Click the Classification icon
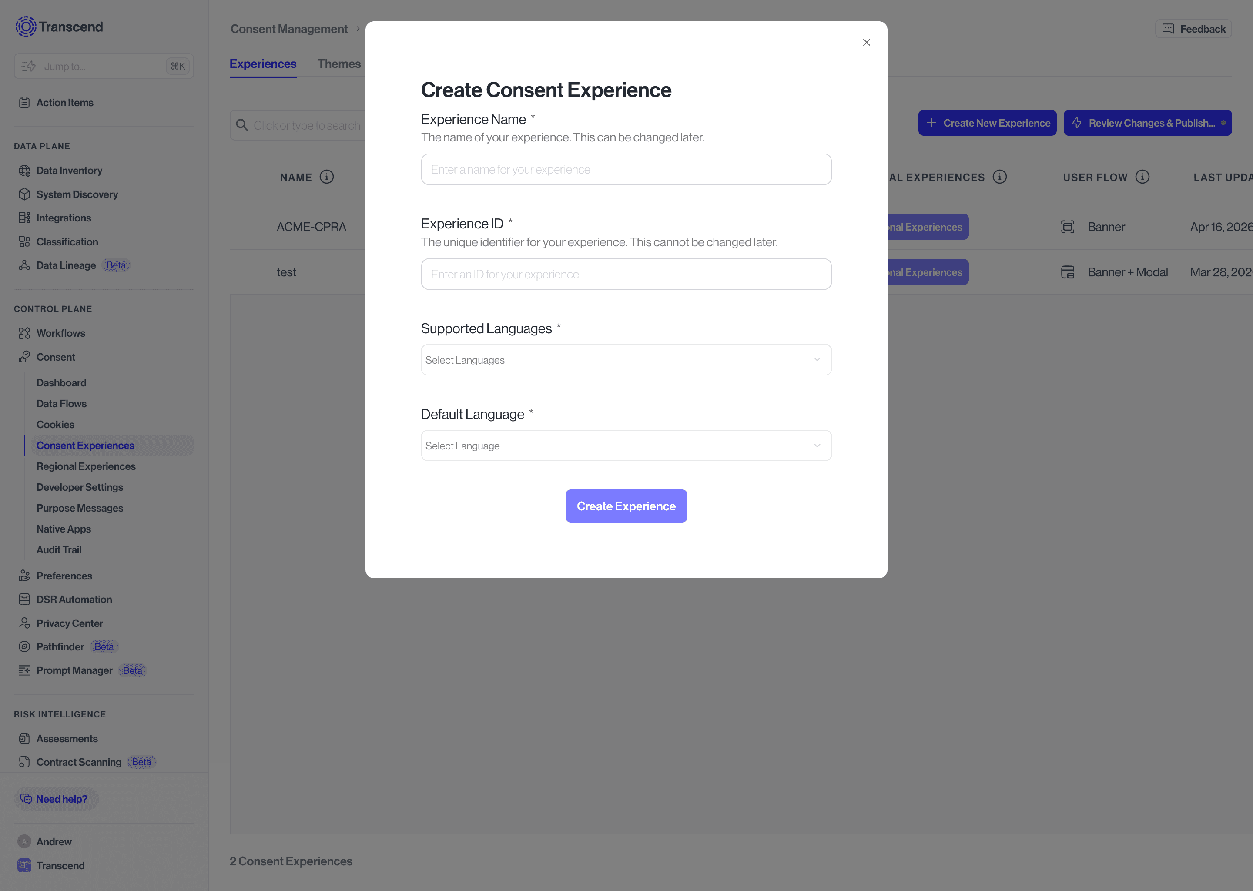Viewport: 1253px width, 891px height. [24, 241]
